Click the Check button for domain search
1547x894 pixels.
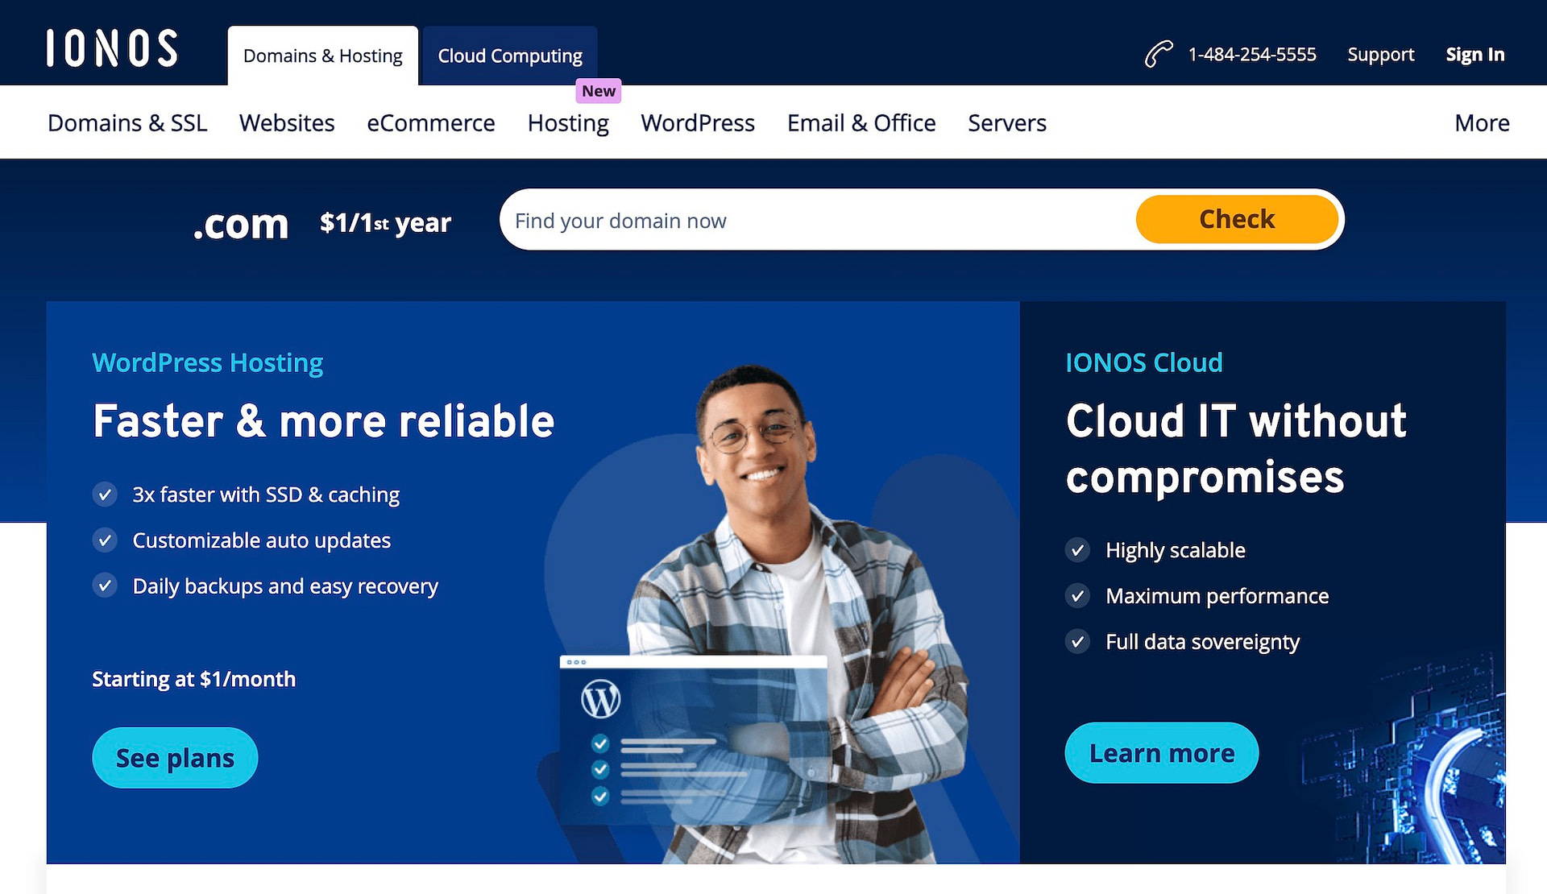[x=1238, y=219]
